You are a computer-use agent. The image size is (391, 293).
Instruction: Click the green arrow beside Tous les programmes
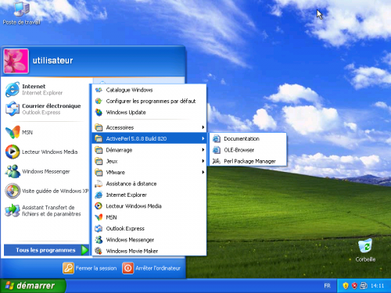coord(84,250)
